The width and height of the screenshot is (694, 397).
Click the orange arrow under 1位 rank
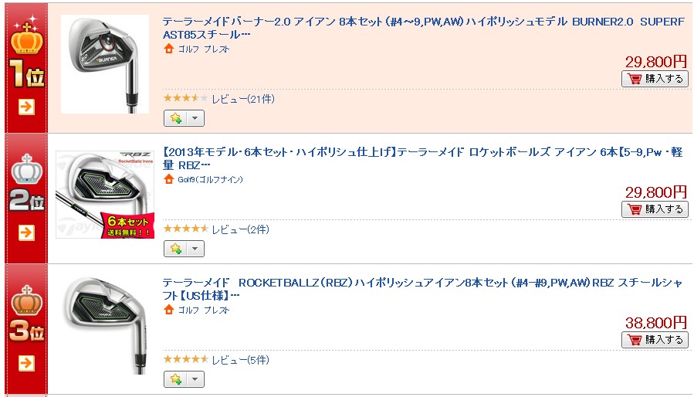pyautogui.click(x=26, y=107)
